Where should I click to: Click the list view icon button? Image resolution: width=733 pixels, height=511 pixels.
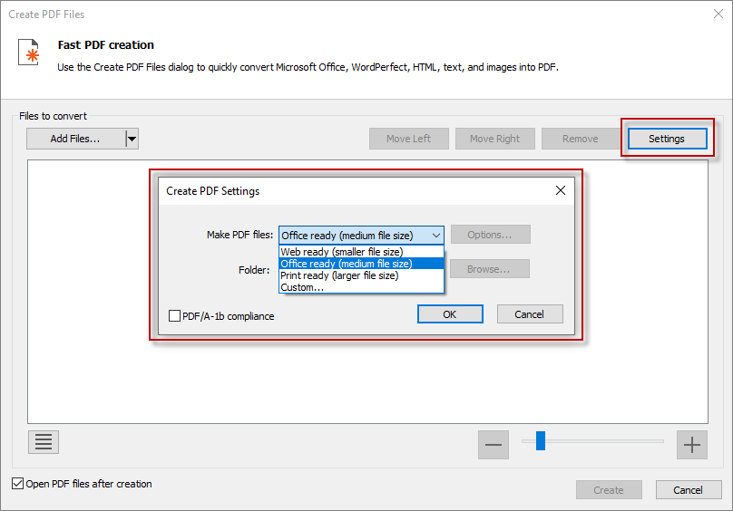point(44,442)
